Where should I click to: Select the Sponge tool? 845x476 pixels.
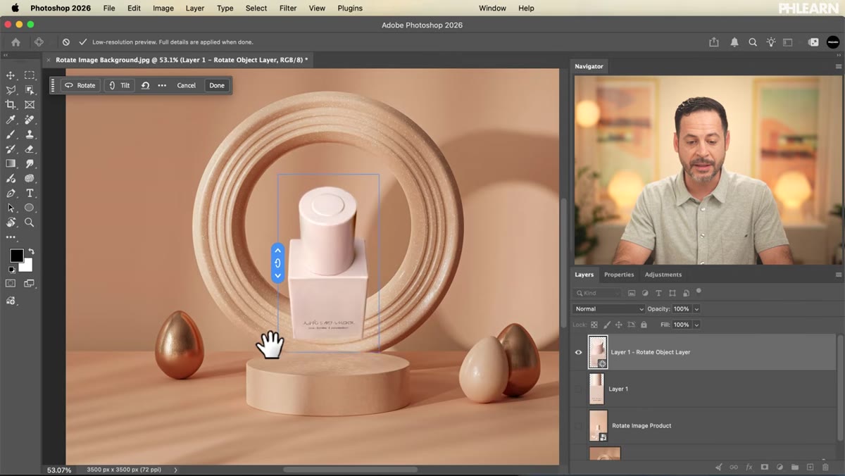[x=30, y=178]
